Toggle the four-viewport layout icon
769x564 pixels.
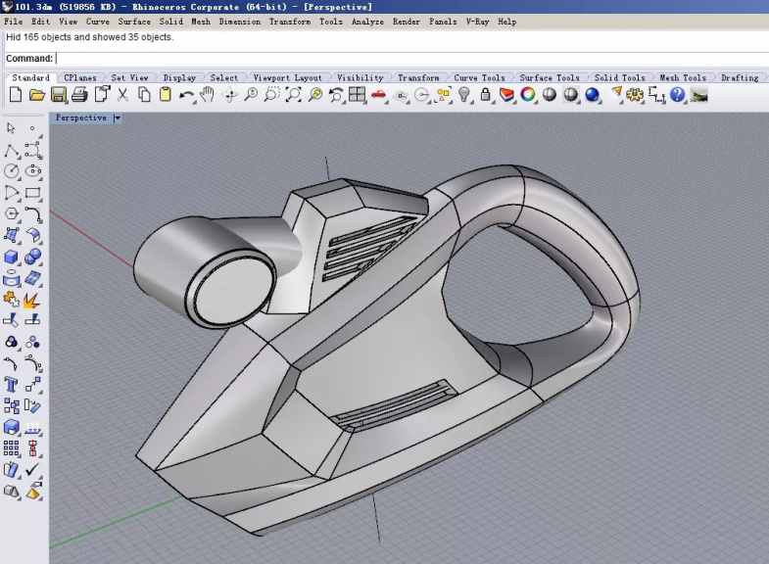(x=357, y=95)
